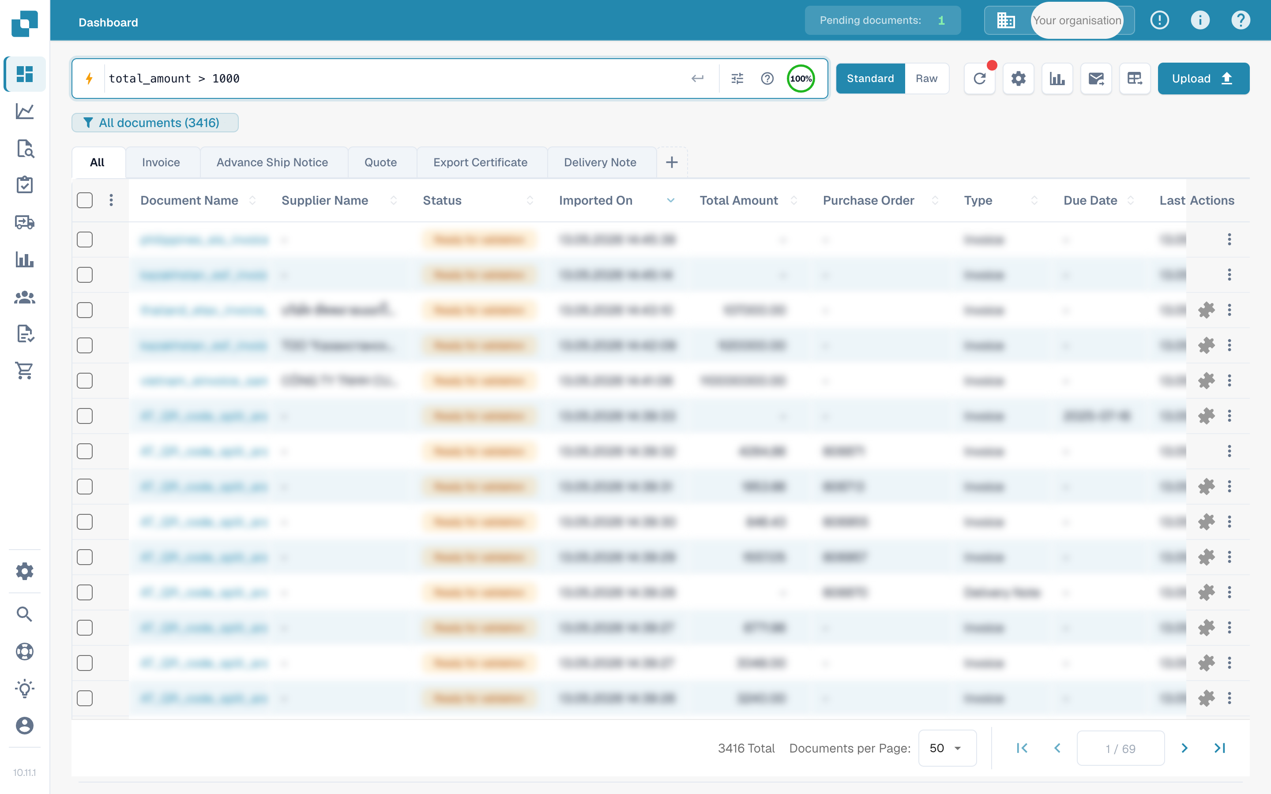Screen dimensions: 1271x794
Task: Open the table layout edit icon
Action: [1135, 78]
